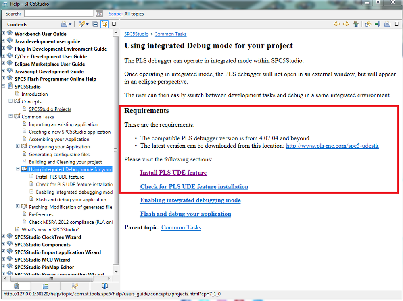Open the pls-mc.com spc5-udestk URL
This screenshot has height=301, width=403.
pyautogui.click(x=332, y=146)
